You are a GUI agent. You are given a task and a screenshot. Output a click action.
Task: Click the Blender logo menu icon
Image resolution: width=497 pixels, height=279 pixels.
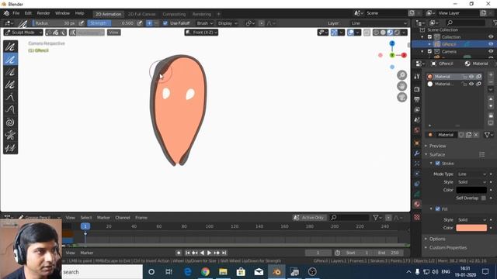pyautogui.click(x=6, y=13)
